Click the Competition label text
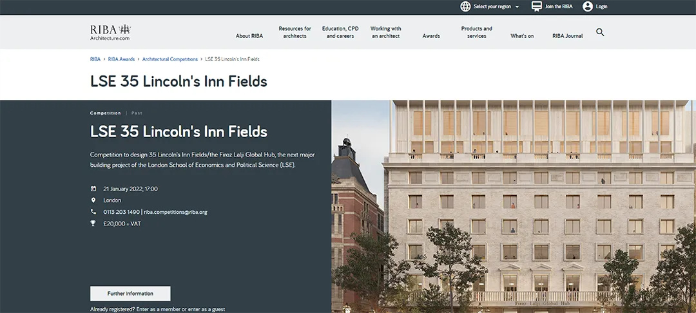This screenshot has width=696, height=313. pos(106,113)
